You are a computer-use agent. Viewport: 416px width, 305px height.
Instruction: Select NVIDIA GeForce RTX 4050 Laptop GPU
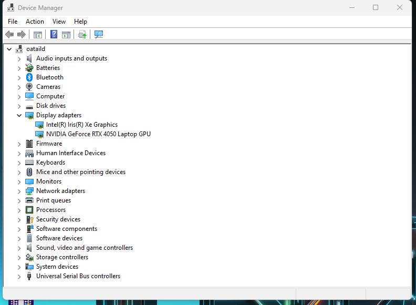(98, 134)
